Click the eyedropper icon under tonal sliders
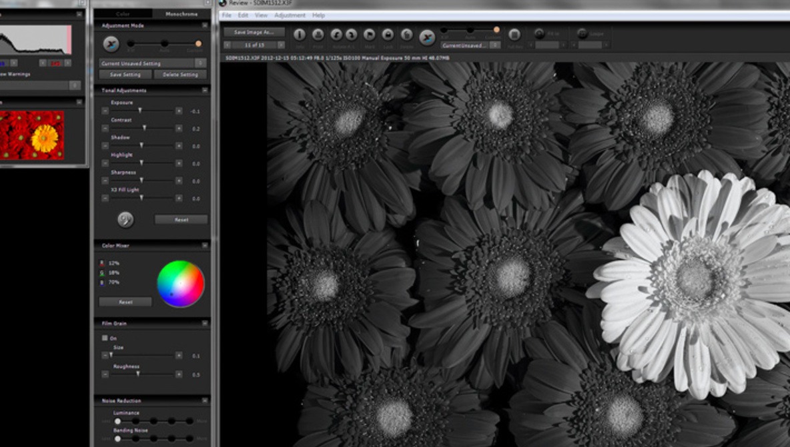Screen dimensions: 790x447 point(125,219)
